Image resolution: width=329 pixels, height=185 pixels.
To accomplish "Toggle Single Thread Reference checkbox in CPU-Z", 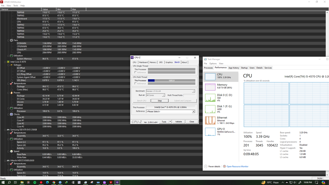I will (x=135, y=72).
